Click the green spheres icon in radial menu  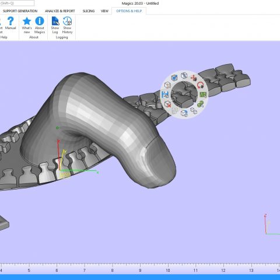(x=201, y=104)
